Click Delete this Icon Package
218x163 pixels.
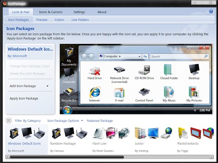pyautogui.click(x=27, y=74)
